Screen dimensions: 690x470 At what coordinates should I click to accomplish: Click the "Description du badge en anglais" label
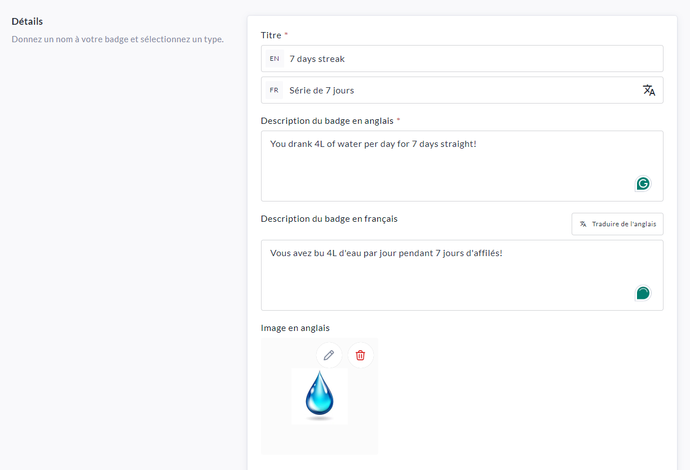[x=327, y=121]
